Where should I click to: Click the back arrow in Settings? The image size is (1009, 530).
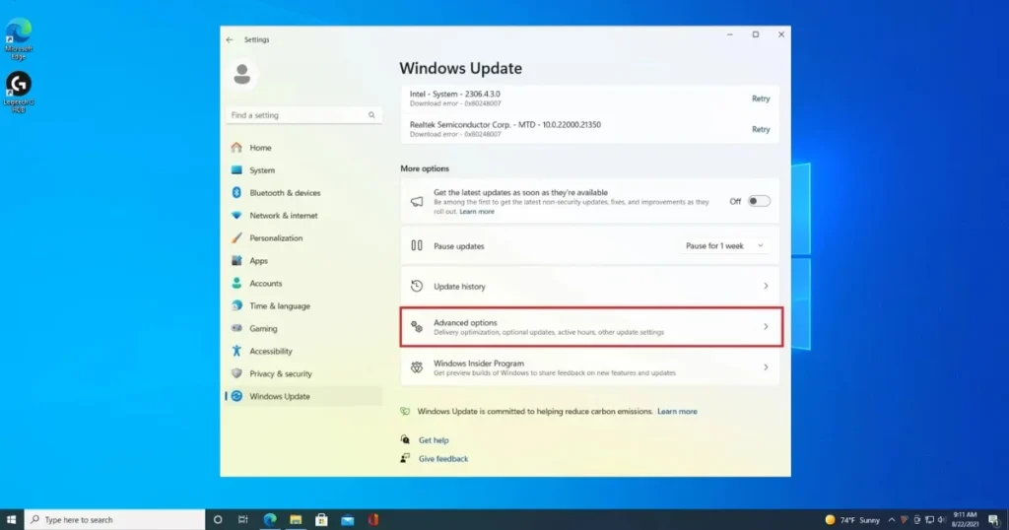tap(230, 39)
